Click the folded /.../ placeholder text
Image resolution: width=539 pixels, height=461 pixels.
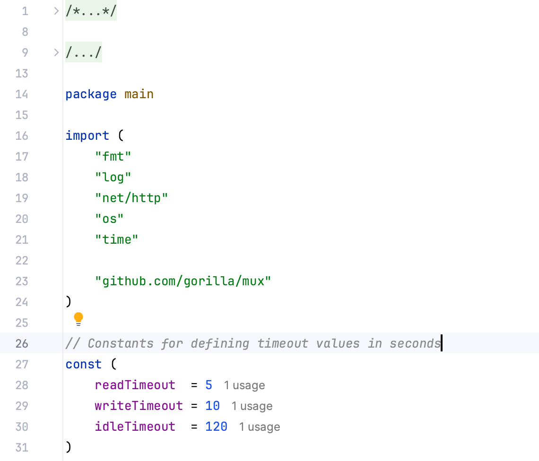pyautogui.click(x=84, y=53)
